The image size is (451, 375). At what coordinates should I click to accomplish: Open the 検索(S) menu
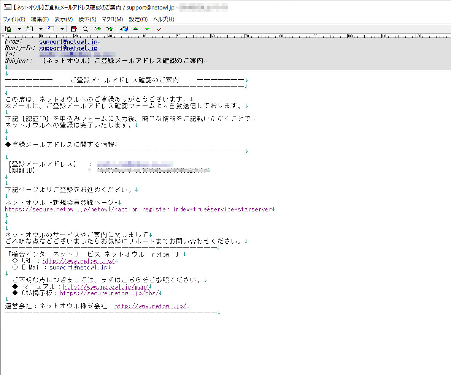[87, 19]
